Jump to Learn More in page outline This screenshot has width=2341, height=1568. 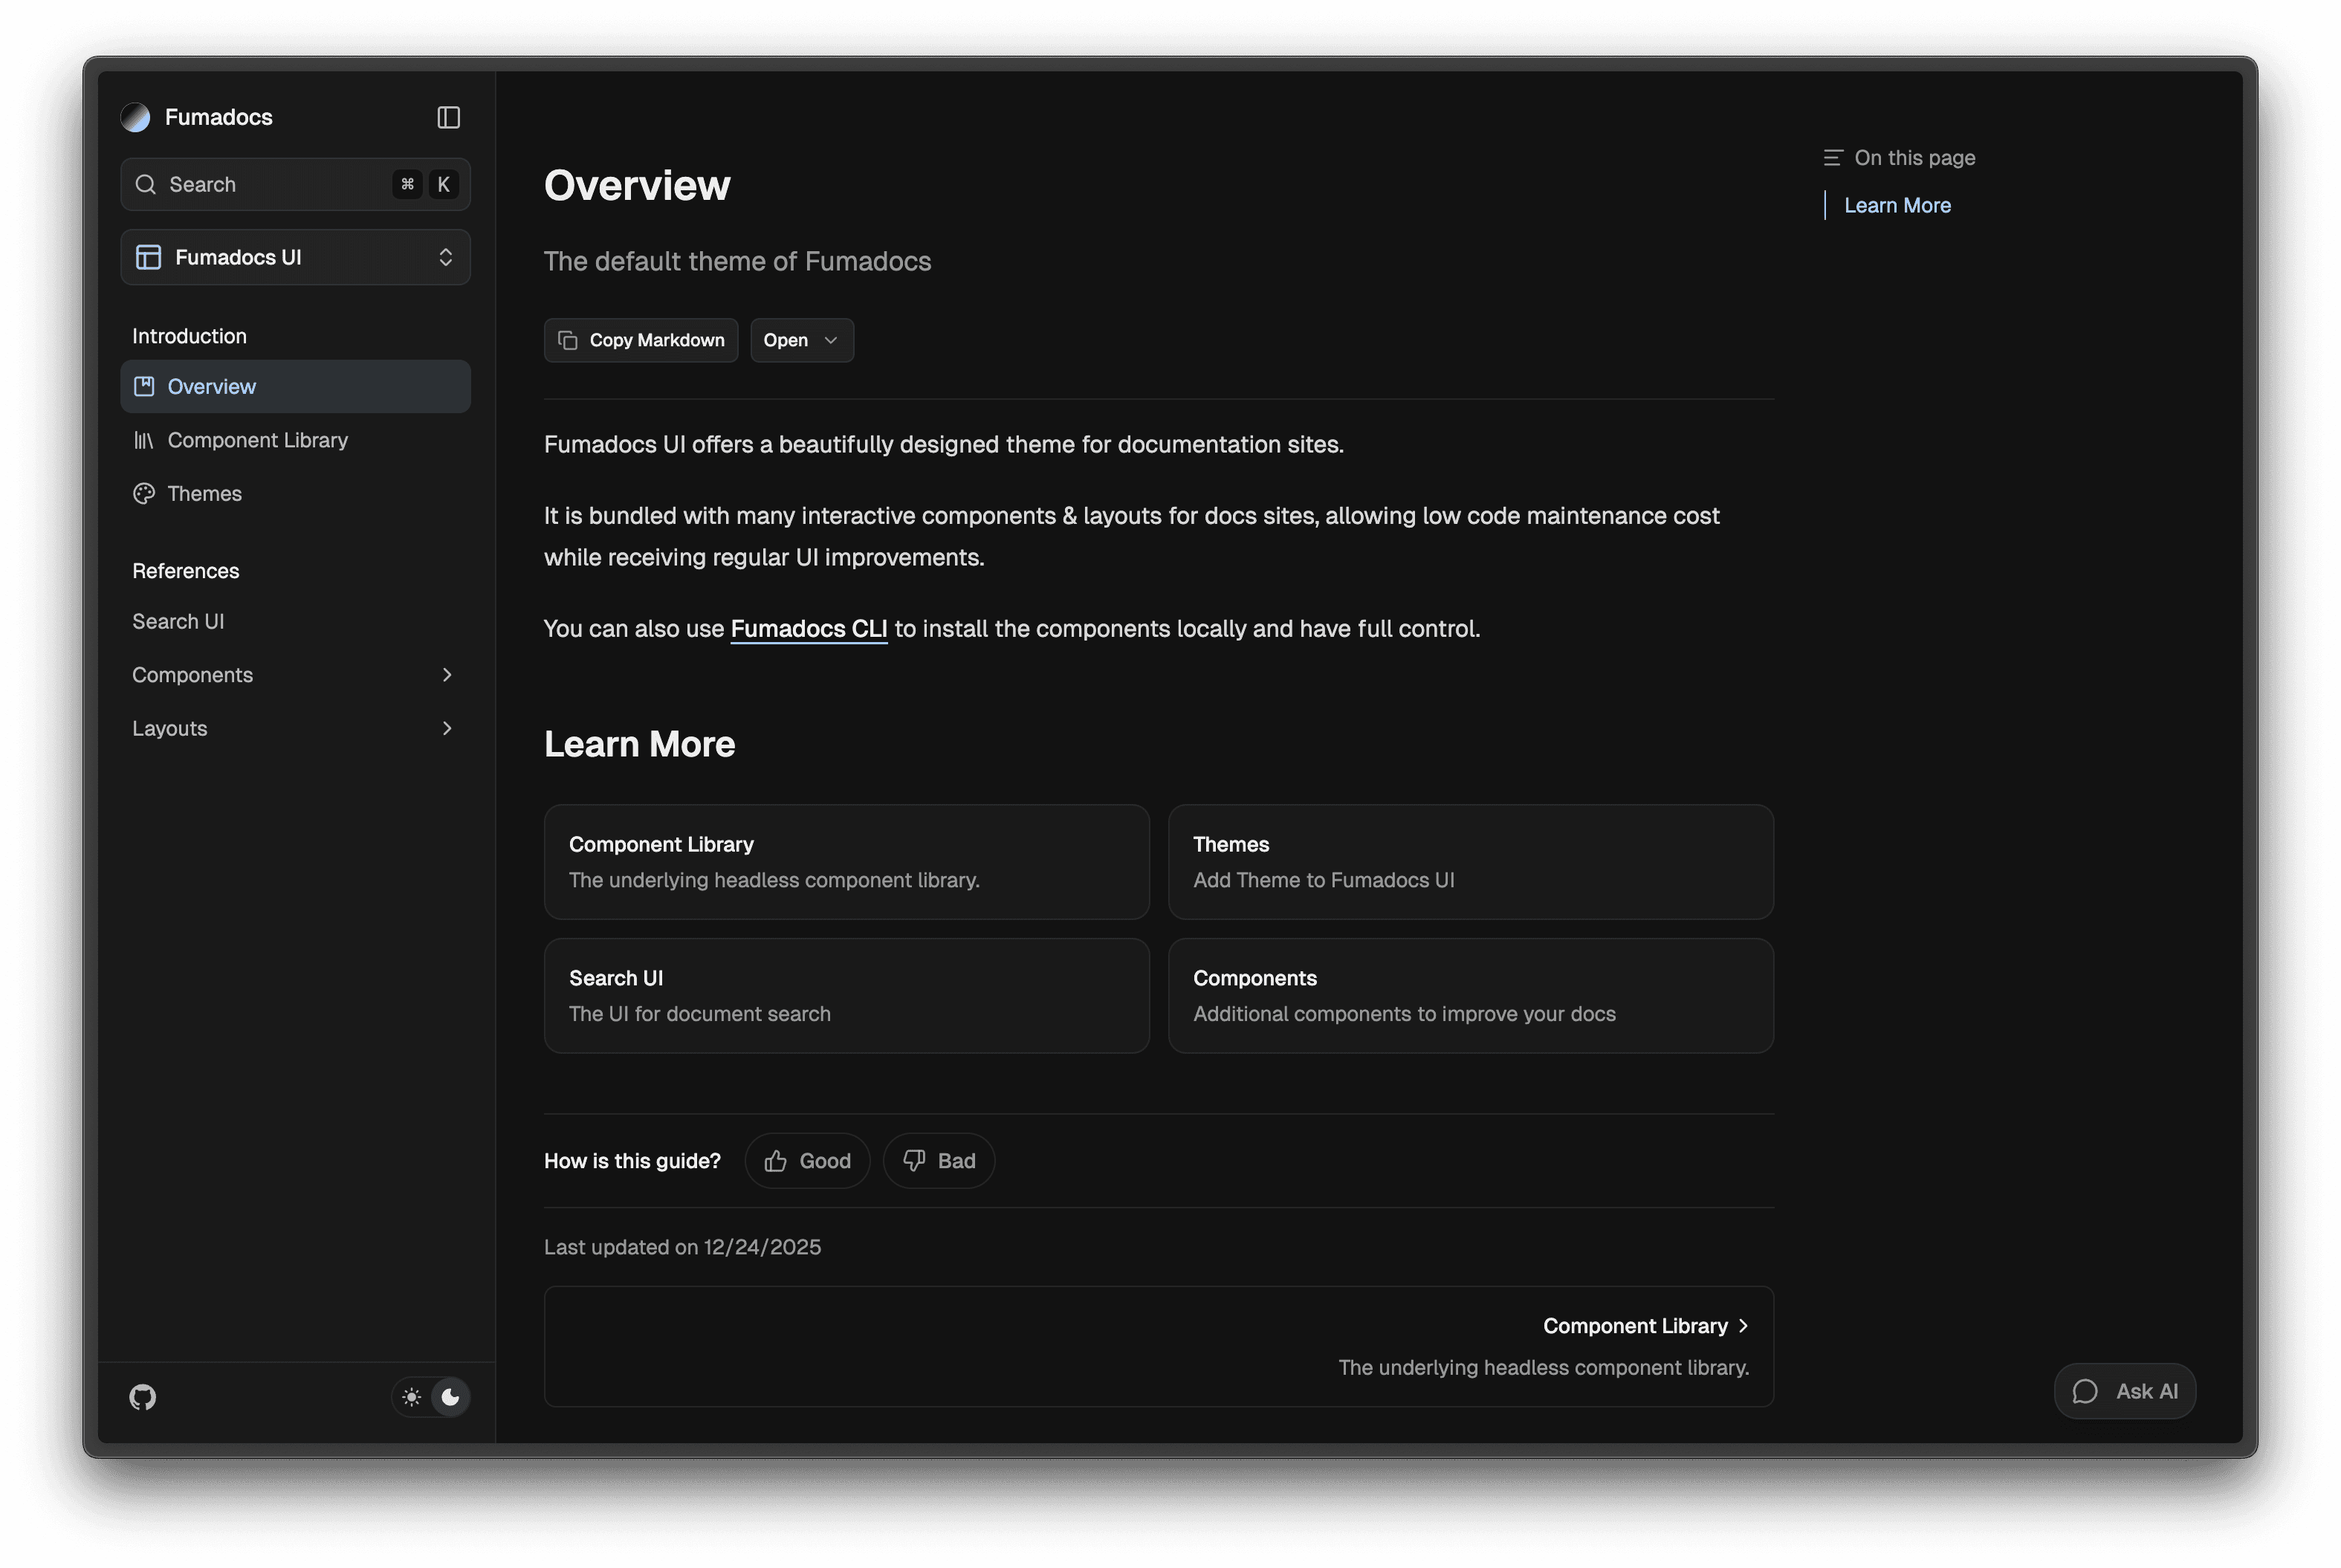click(1896, 205)
